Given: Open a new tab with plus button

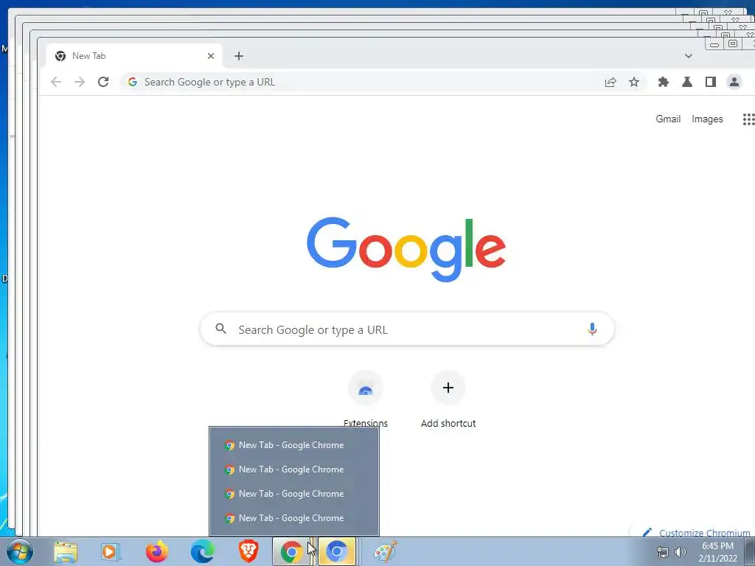Looking at the screenshot, I should [239, 56].
